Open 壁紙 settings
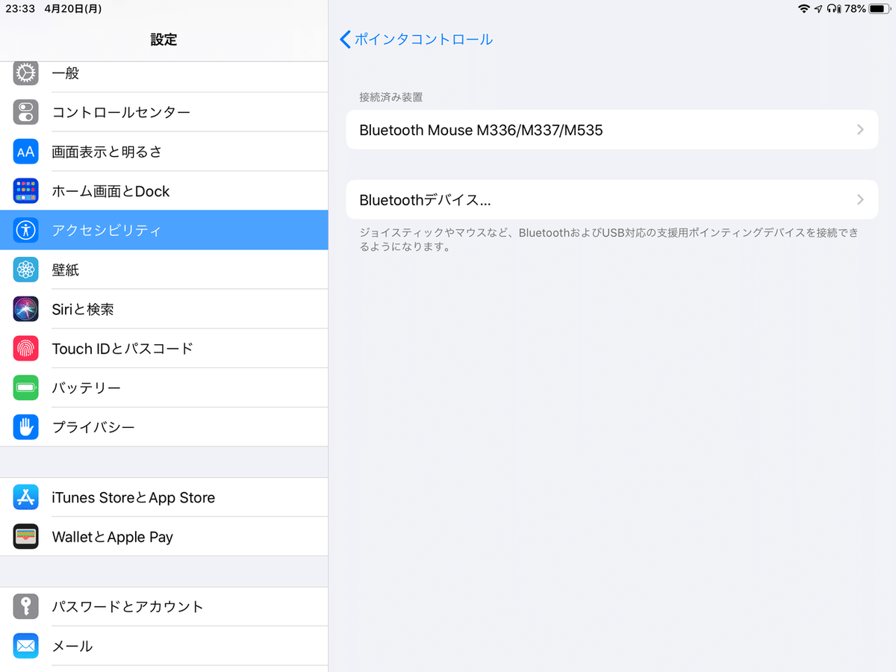This screenshot has width=896, height=672. click(164, 270)
